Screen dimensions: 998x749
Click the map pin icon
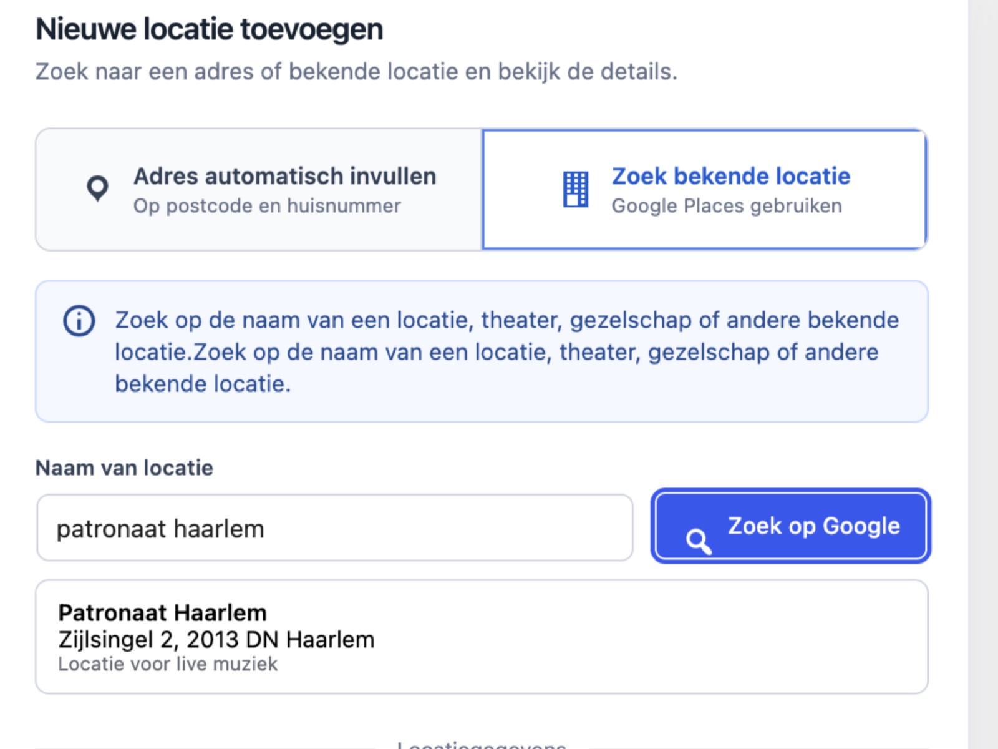(x=97, y=188)
